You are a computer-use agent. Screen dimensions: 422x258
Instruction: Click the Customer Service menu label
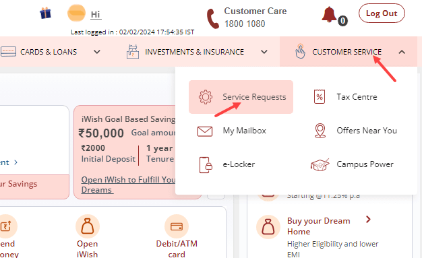(346, 52)
